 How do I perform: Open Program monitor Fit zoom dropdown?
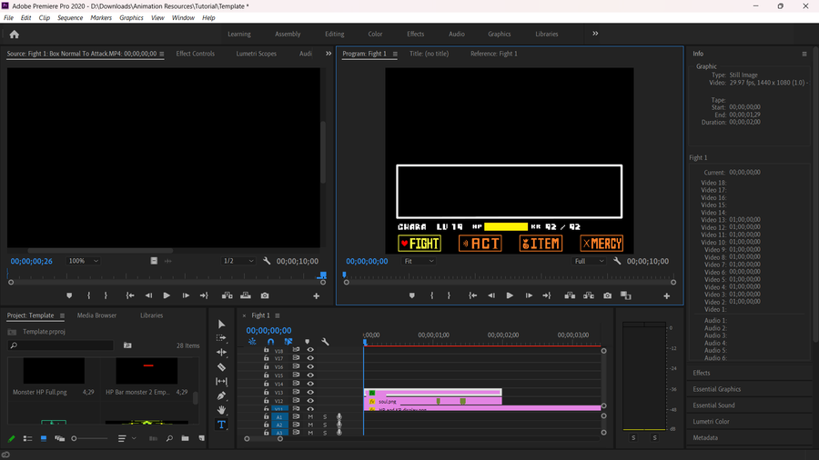[x=419, y=261]
